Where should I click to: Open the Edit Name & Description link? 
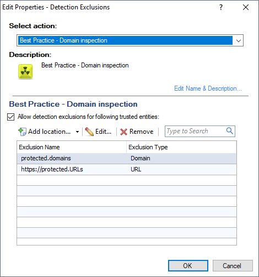point(208,88)
